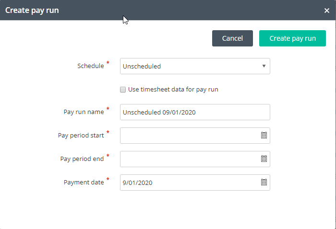Screen dimensions: 336x229
Task: Click the Payment date field showing 9/01/2020
Action: 190,183
